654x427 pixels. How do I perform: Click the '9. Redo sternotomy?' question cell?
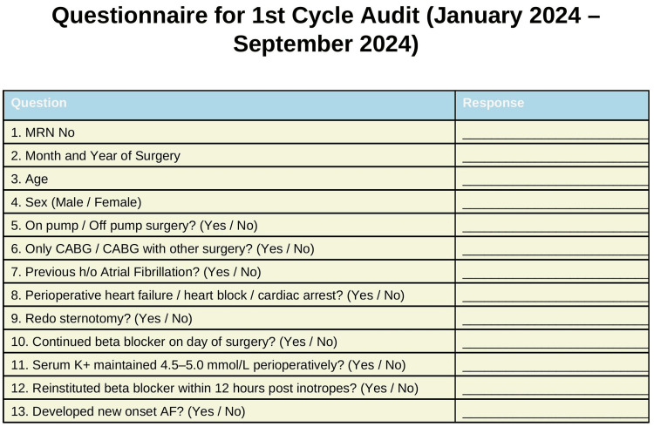point(229,318)
